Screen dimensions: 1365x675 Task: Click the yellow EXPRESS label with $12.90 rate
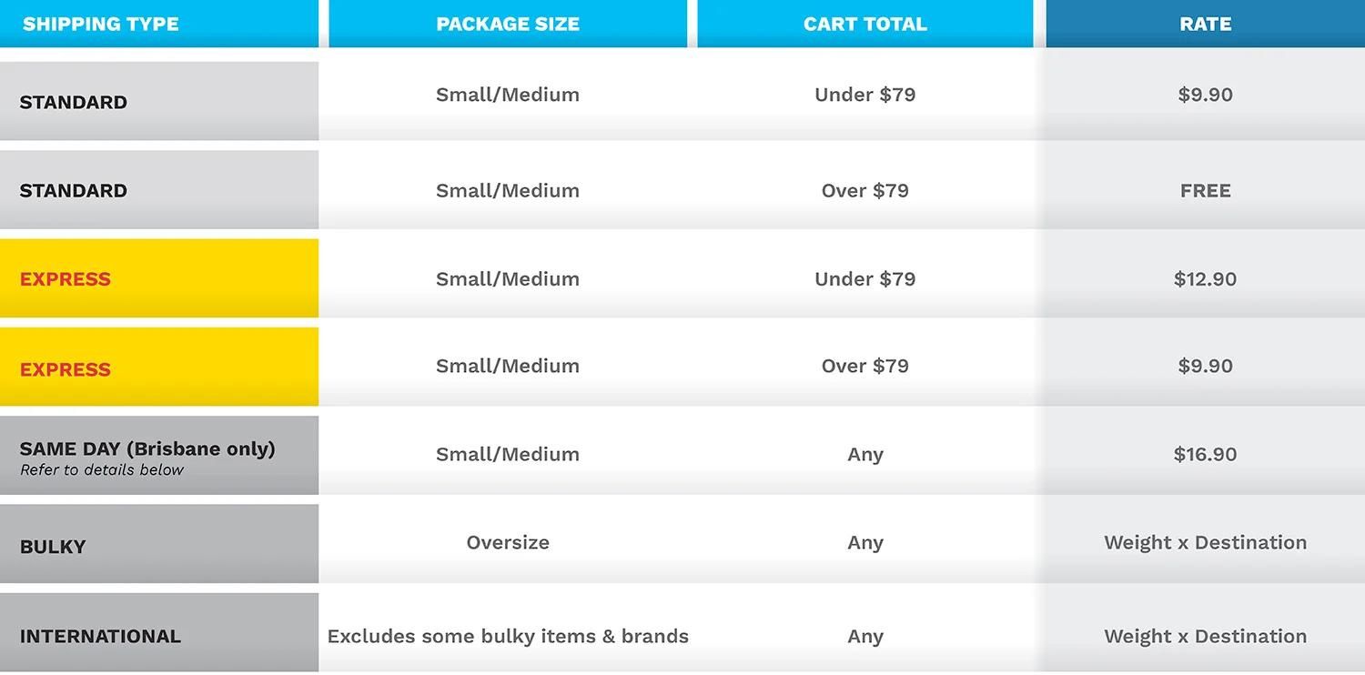(66, 278)
